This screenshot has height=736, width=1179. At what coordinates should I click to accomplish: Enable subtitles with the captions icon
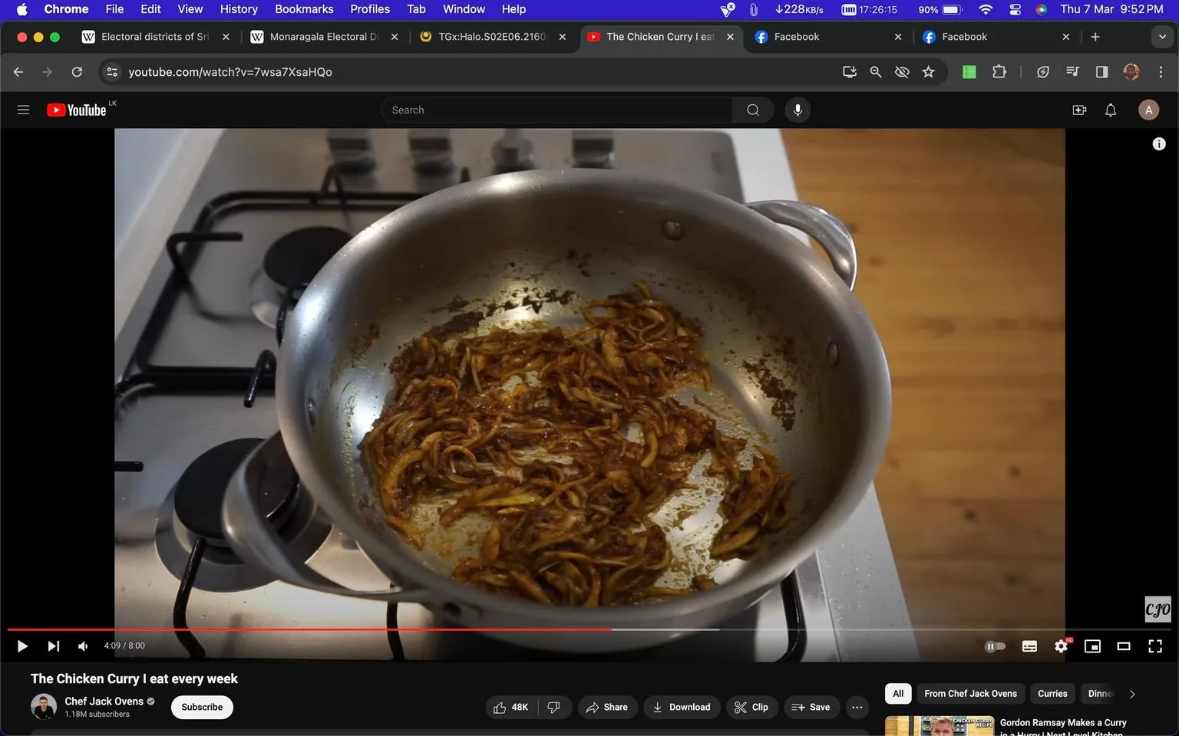point(1029,646)
